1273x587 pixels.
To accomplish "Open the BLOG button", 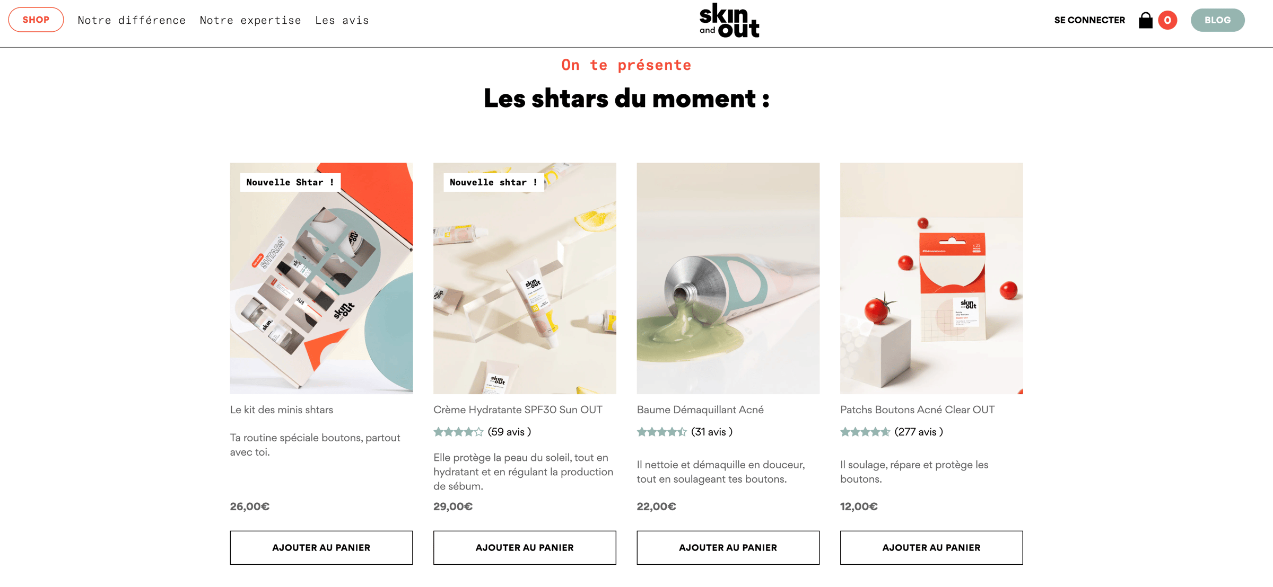I will [x=1217, y=20].
